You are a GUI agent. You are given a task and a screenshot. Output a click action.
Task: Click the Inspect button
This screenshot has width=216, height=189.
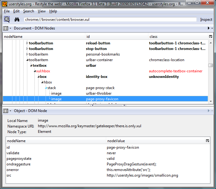click(x=206, y=20)
